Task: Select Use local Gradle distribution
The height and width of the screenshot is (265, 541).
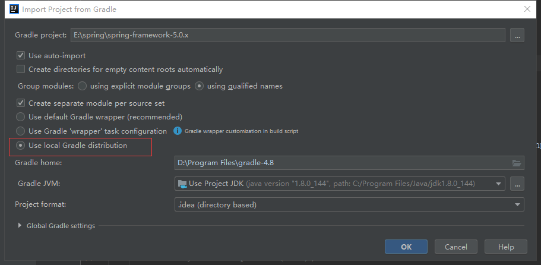Action: [x=21, y=145]
